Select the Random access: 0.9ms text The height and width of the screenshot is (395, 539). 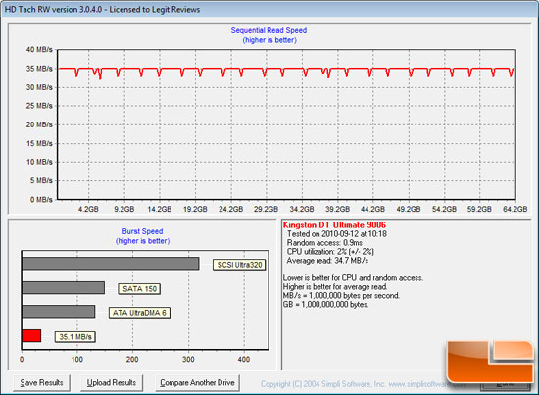(324, 243)
